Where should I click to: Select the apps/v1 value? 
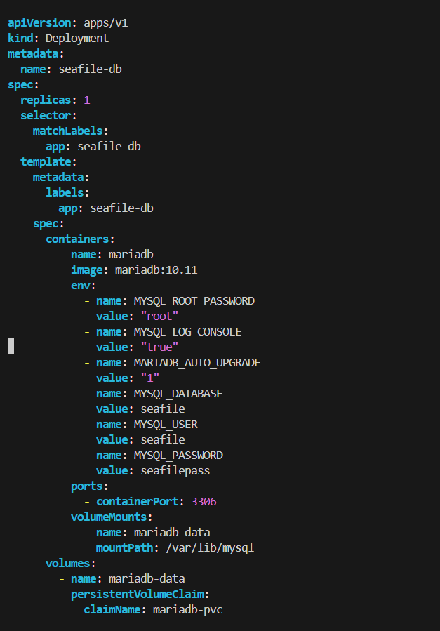click(106, 23)
